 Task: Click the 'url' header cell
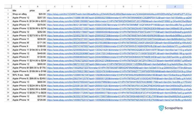(55, 11)
